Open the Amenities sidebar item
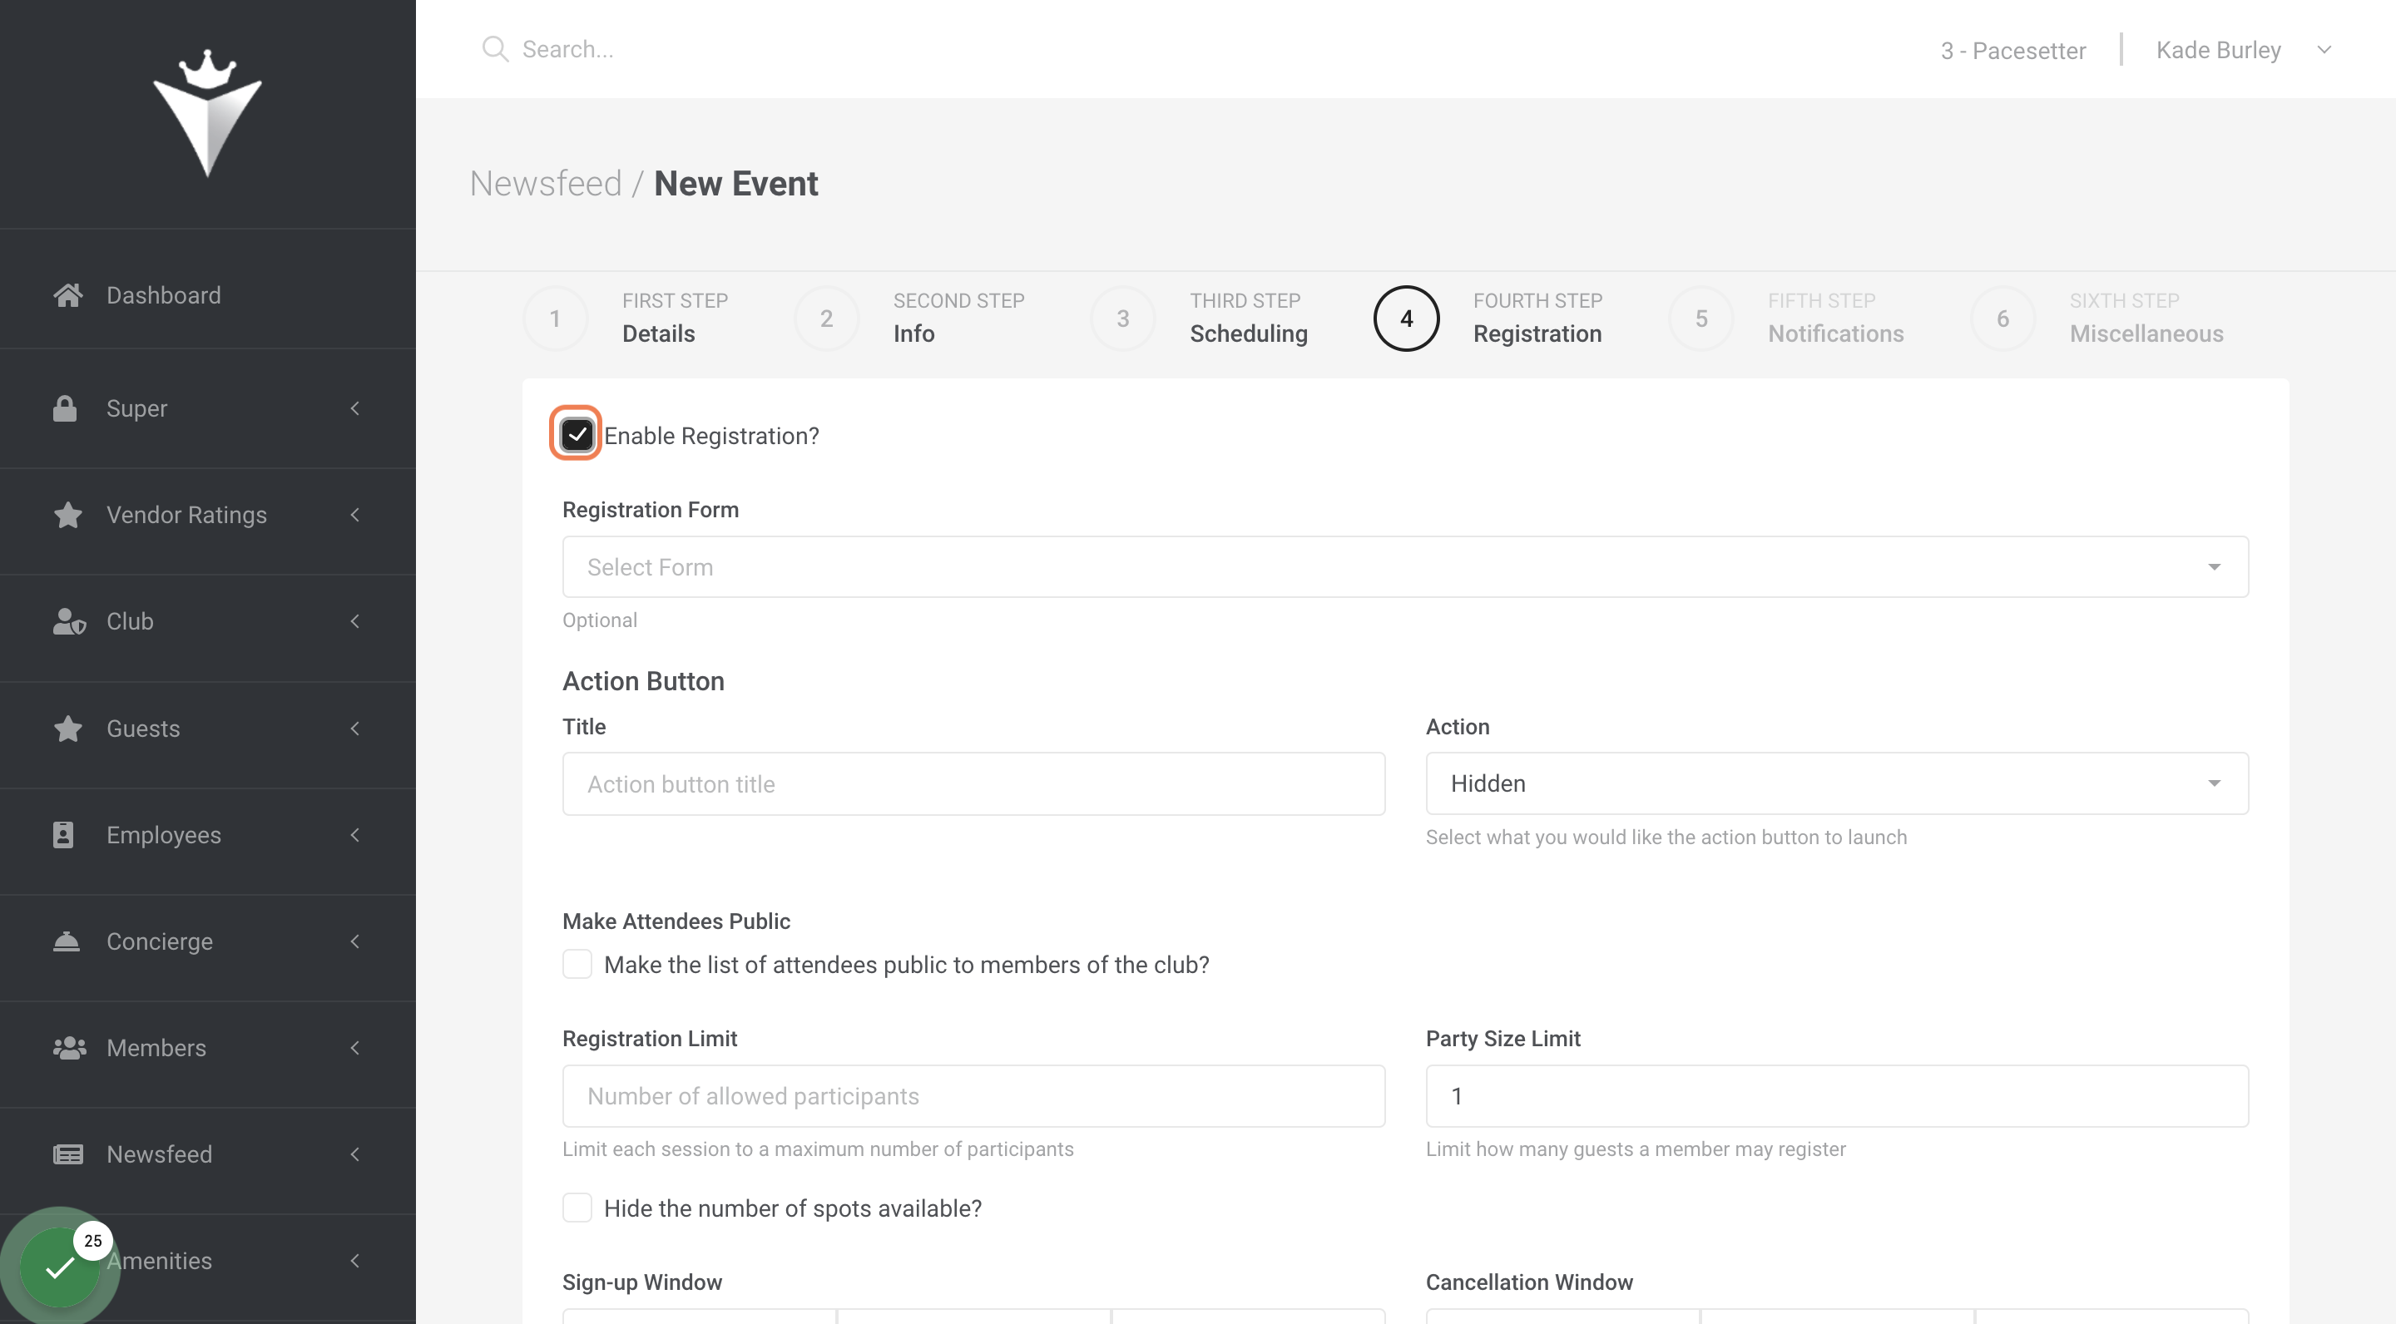2396x1324 pixels. [x=207, y=1260]
